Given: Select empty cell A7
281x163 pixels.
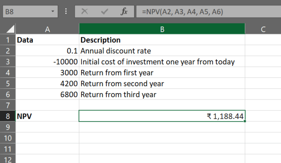Looking at the screenshot, I should coord(47,105).
